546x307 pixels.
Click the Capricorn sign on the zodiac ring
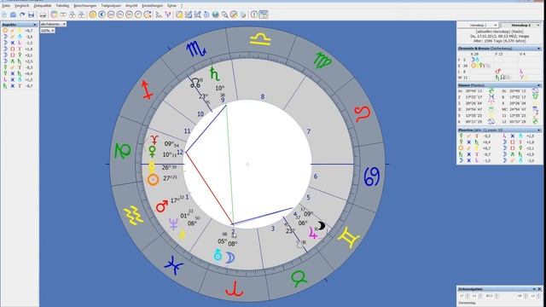123,152
